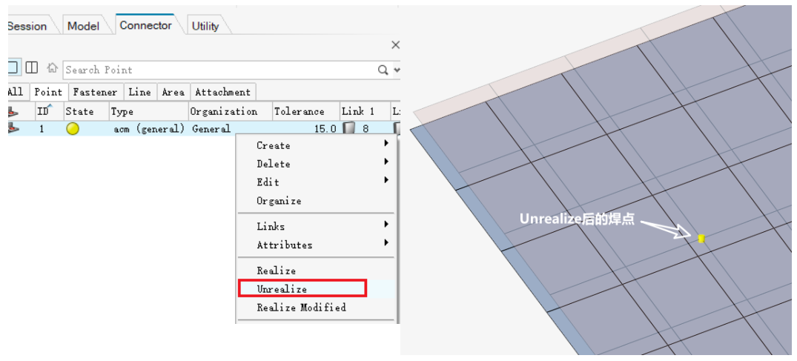Open the Utility tab
797x361 pixels.
coord(205,26)
